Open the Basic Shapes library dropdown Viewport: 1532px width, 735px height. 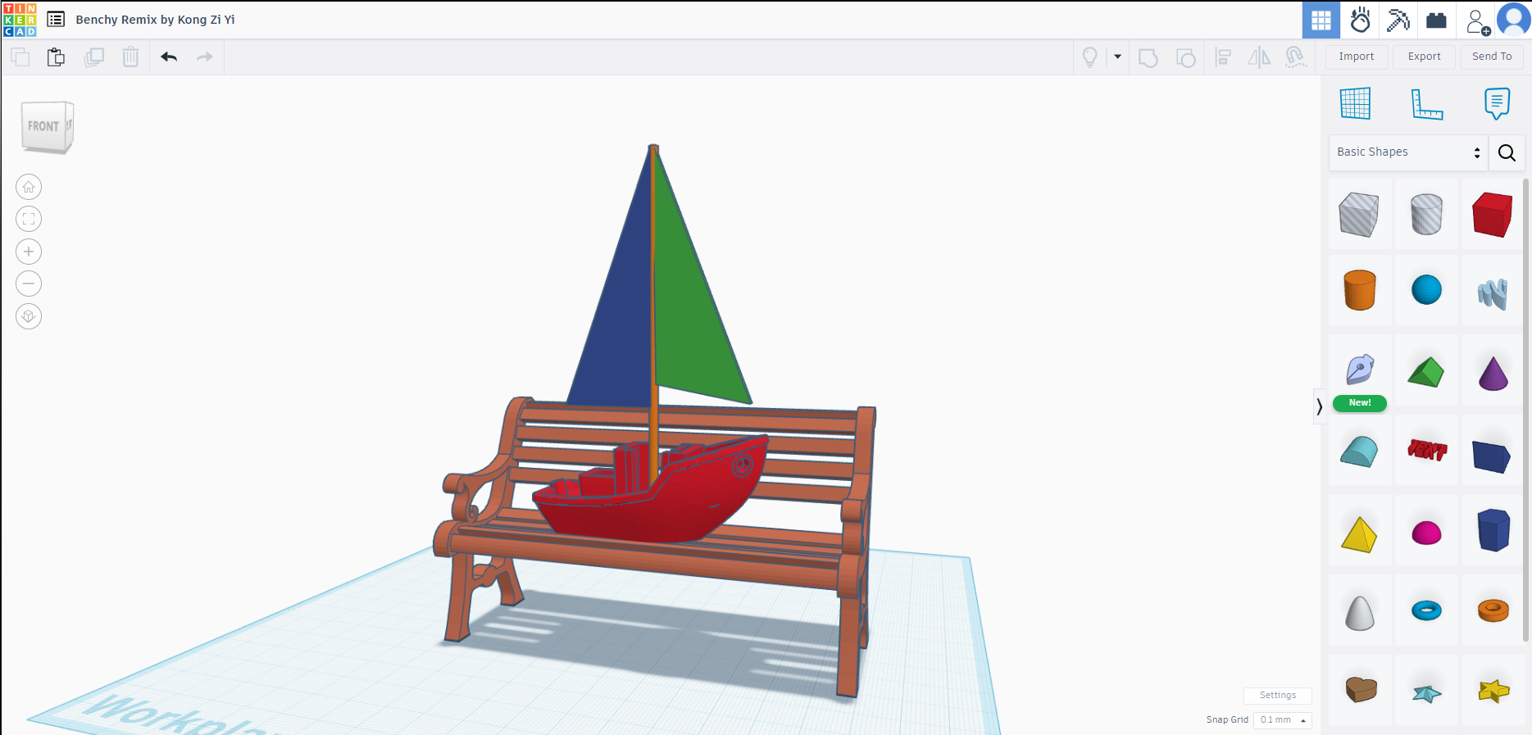pyautogui.click(x=1408, y=152)
